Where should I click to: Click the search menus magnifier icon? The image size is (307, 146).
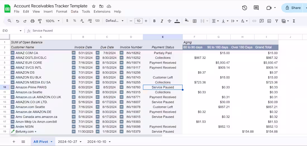[x=9, y=21]
